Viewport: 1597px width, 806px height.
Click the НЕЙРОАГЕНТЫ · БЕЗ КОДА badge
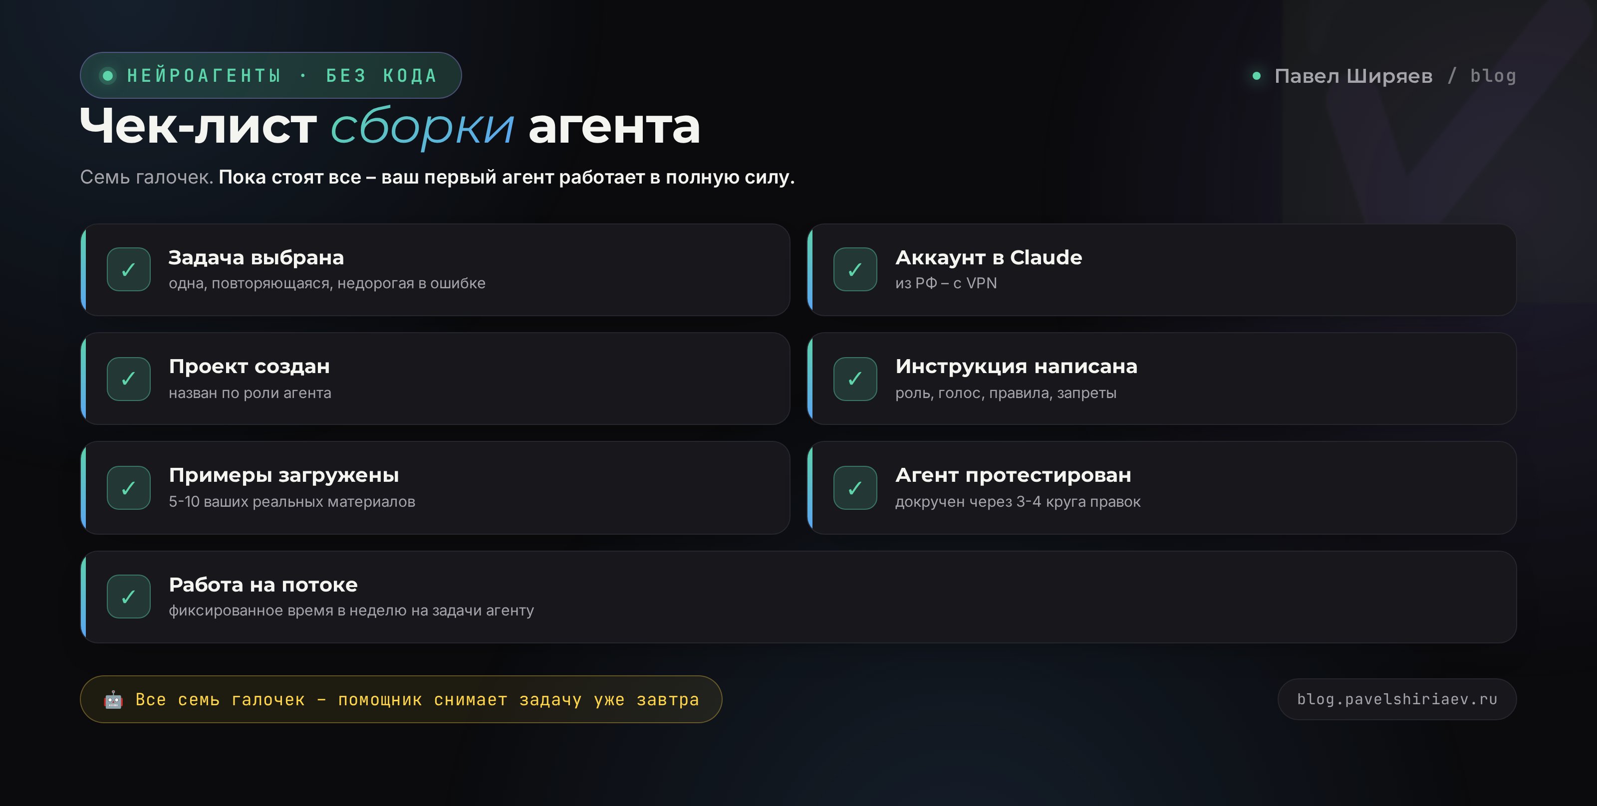click(x=271, y=76)
